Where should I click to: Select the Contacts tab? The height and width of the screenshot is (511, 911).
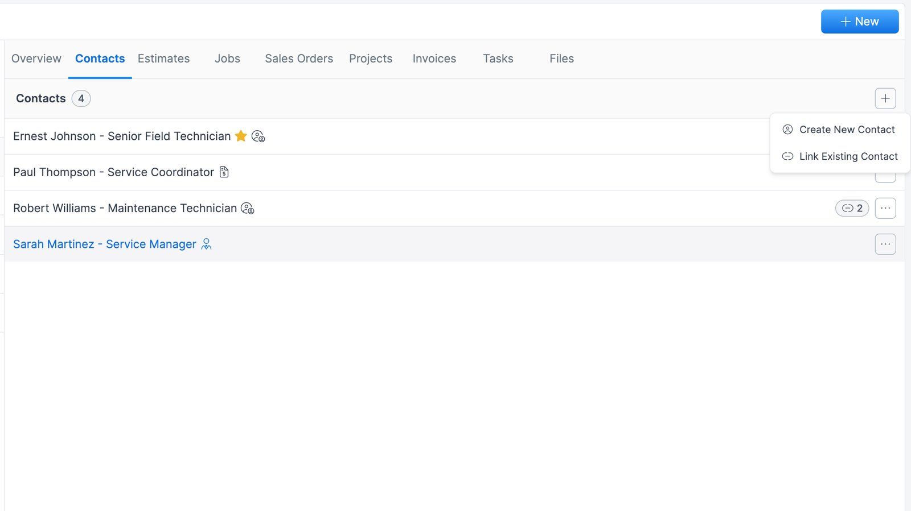click(100, 59)
